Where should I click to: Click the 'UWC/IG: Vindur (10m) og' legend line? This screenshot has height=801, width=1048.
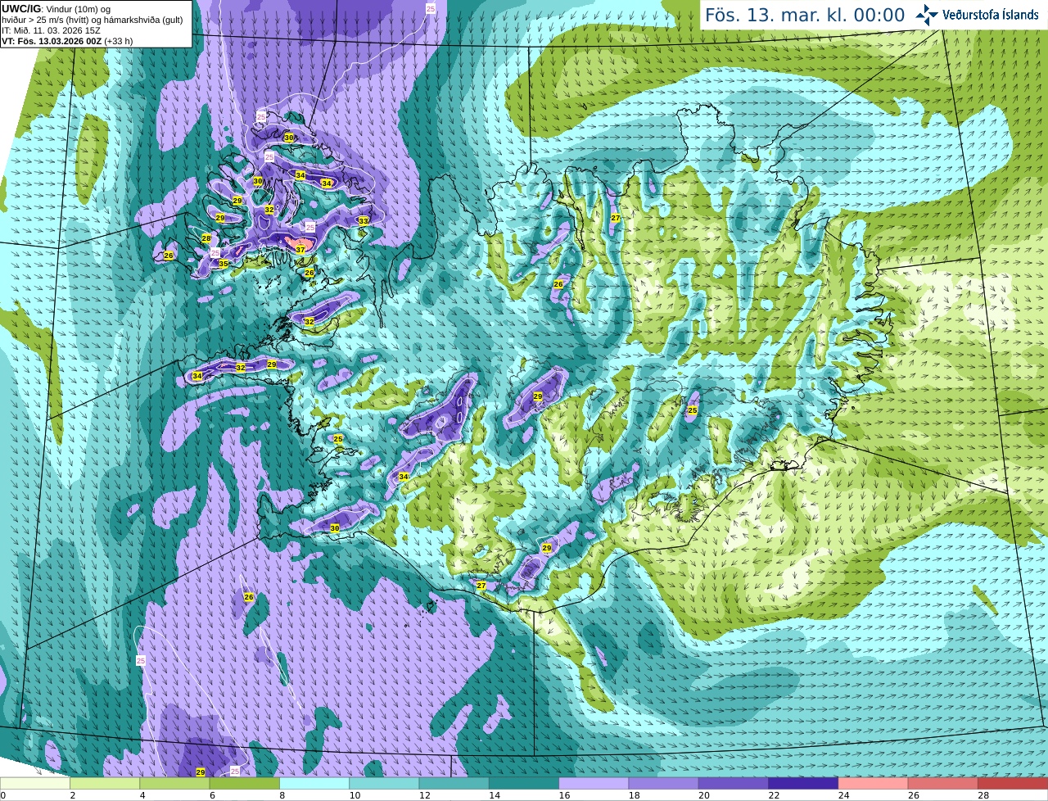(56, 9)
